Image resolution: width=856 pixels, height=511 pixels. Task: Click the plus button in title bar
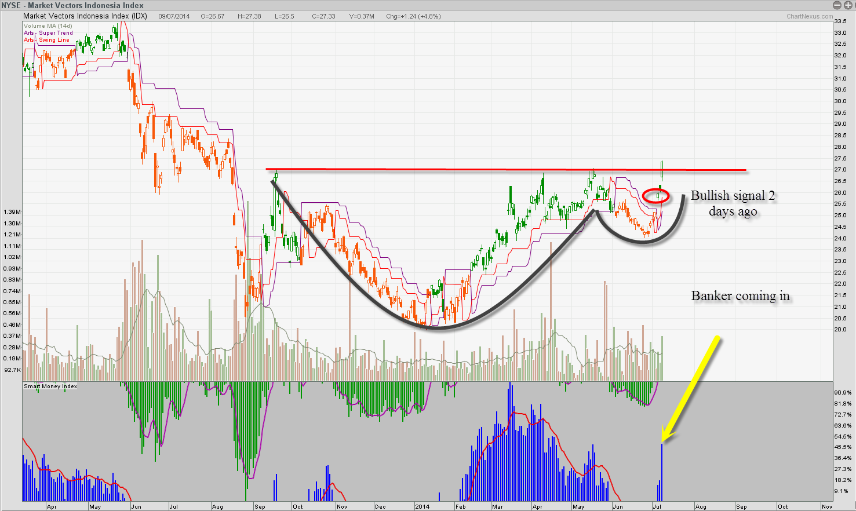tap(848, 5)
